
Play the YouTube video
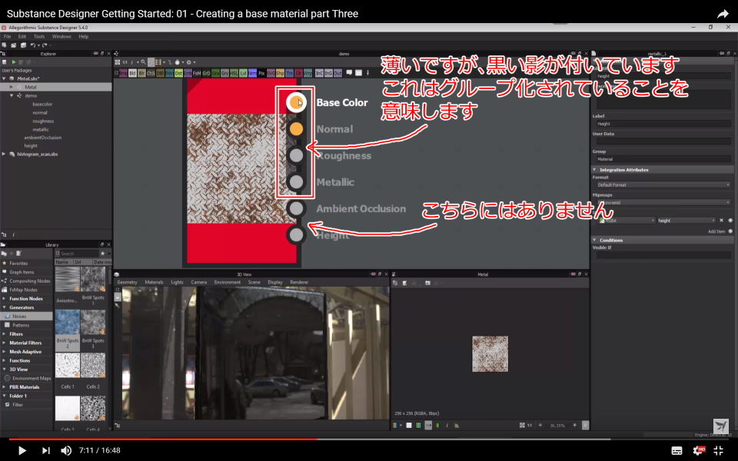click(x=22, y=450)
